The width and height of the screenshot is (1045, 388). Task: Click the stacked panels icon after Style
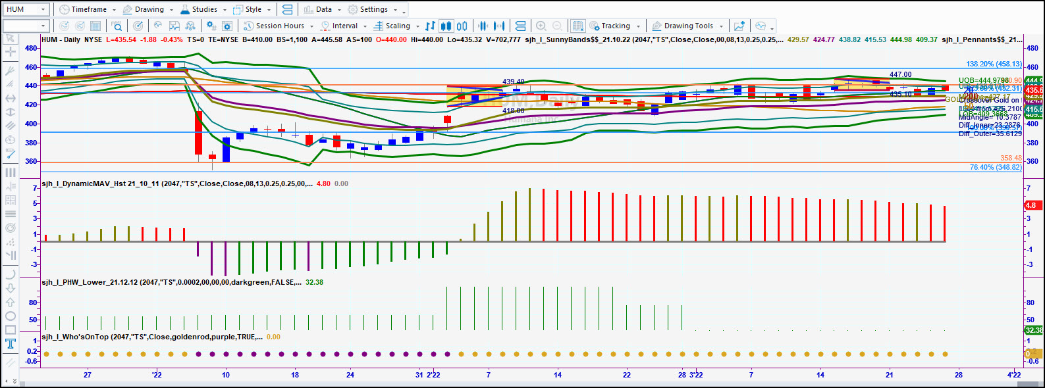287,9
